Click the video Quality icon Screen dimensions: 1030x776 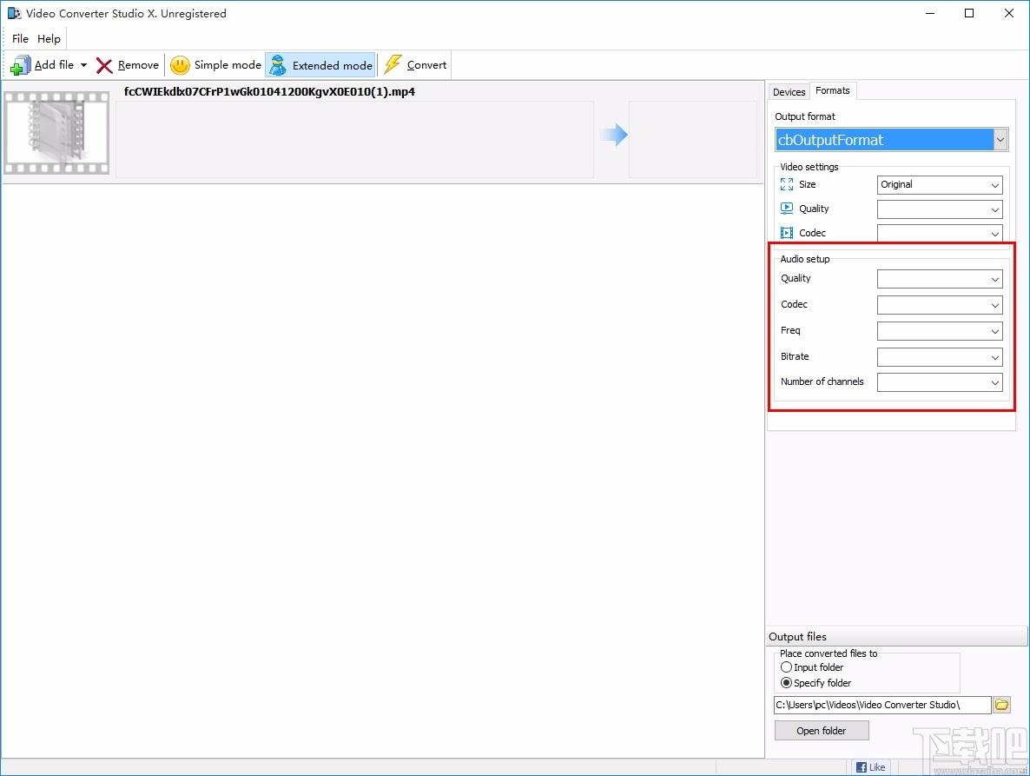[786, 209]
